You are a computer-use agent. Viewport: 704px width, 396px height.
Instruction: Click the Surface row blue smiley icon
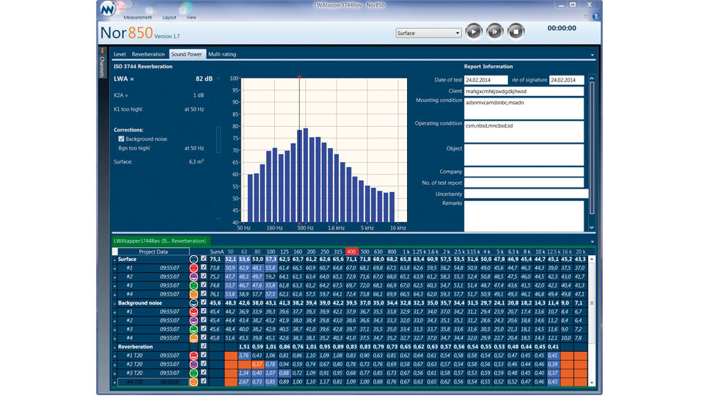194,259
